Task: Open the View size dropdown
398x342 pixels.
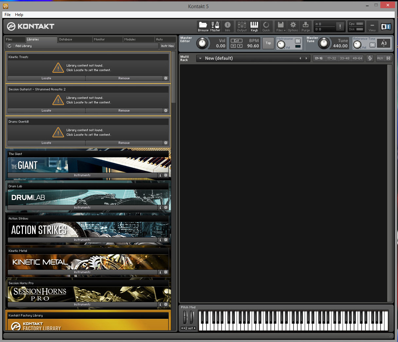Action: [372, 26]
